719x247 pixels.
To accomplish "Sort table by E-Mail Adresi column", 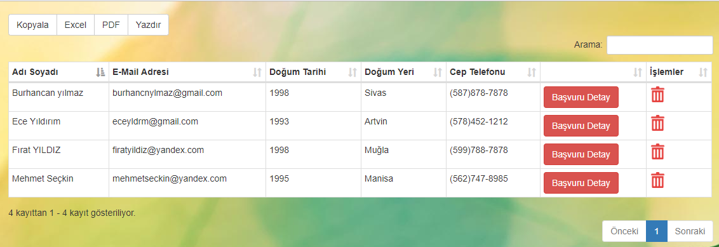I will click(x=257, y=72).
